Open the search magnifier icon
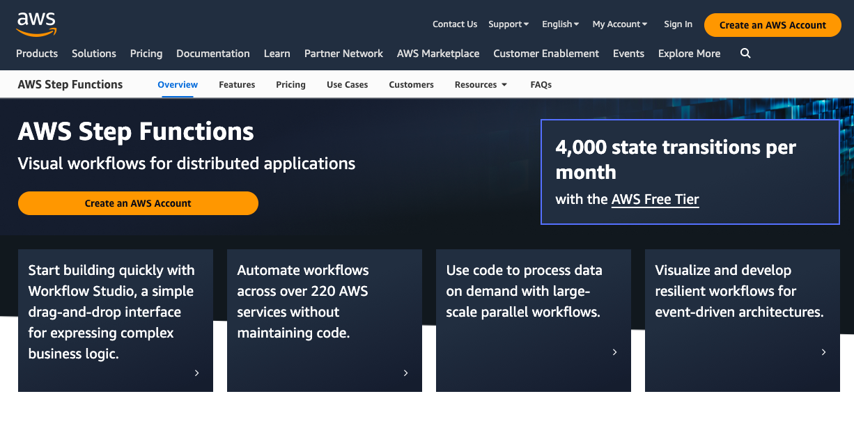 pos(745,54)
